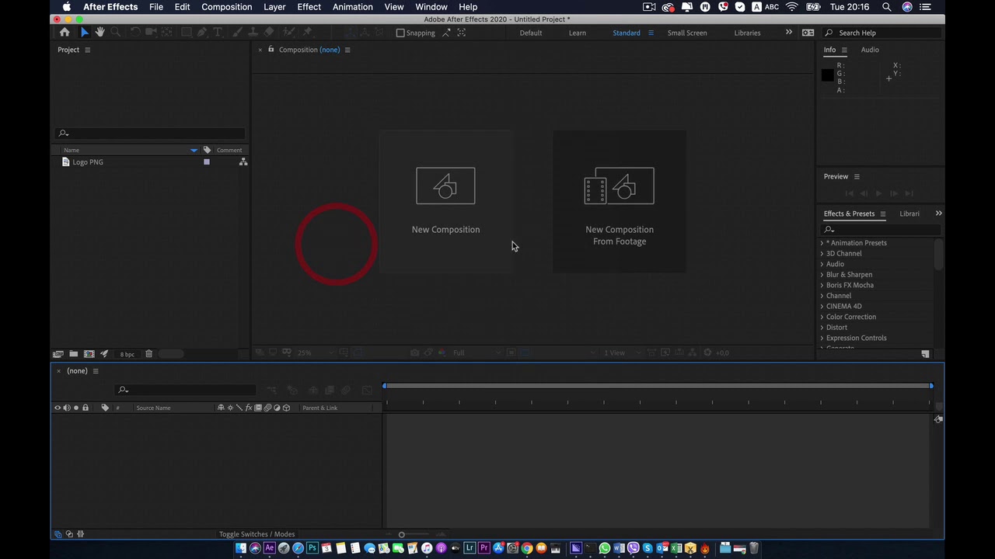
Task: Expand the Color Correction category
Action: click(822, 317)
